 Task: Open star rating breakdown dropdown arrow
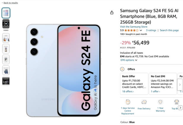pos(141,30)
